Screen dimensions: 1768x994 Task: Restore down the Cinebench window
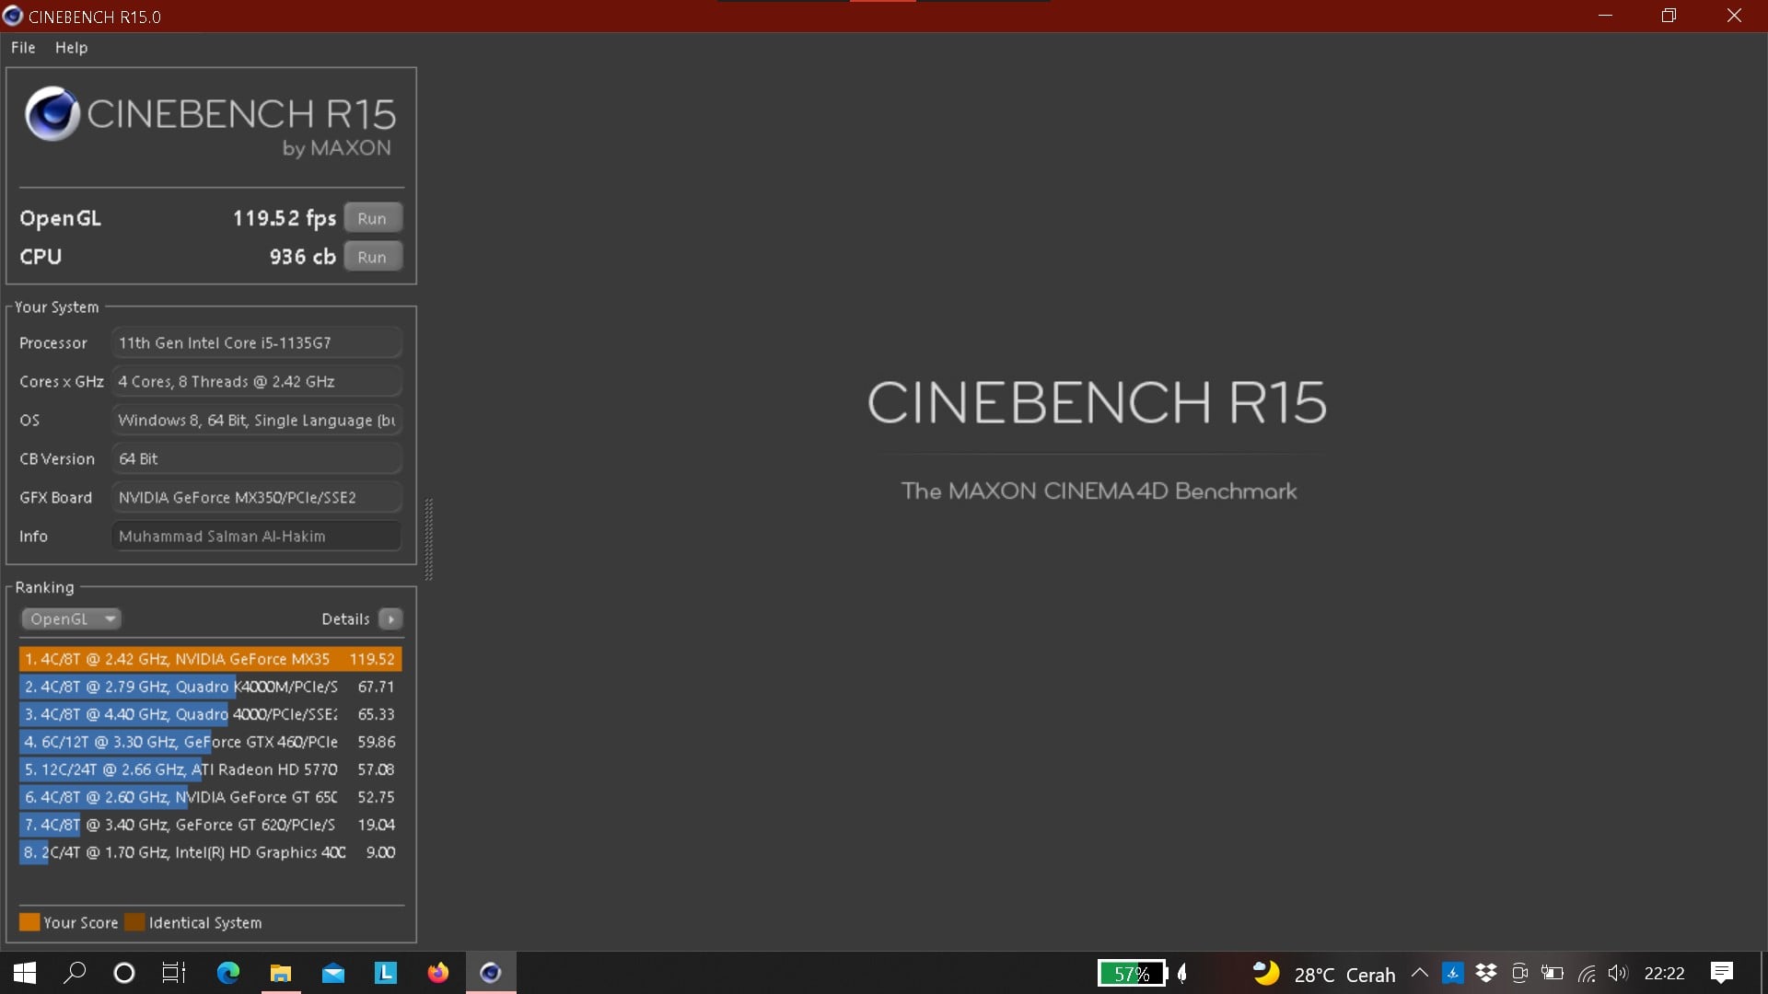[x=1669, y=16]
